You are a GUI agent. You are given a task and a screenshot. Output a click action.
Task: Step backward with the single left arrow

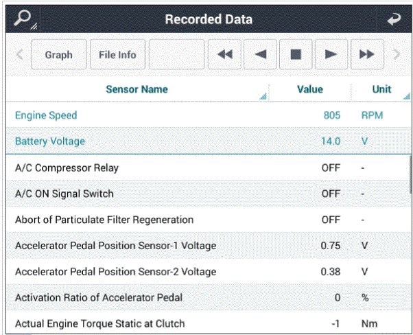(x=260, y=54)
